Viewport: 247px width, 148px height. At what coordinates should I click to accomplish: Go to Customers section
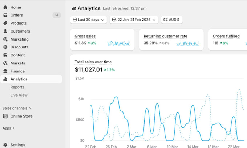click(31, 31)
